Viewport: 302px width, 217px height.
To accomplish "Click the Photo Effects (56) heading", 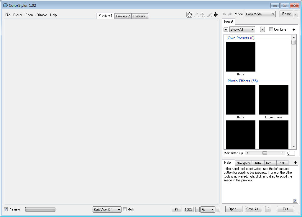I will click(242, 81).
